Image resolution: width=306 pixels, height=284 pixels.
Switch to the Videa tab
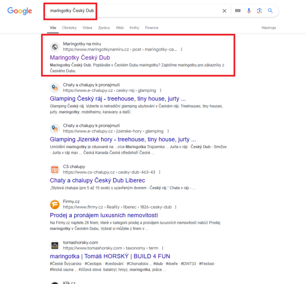click(x=87, y=28)
